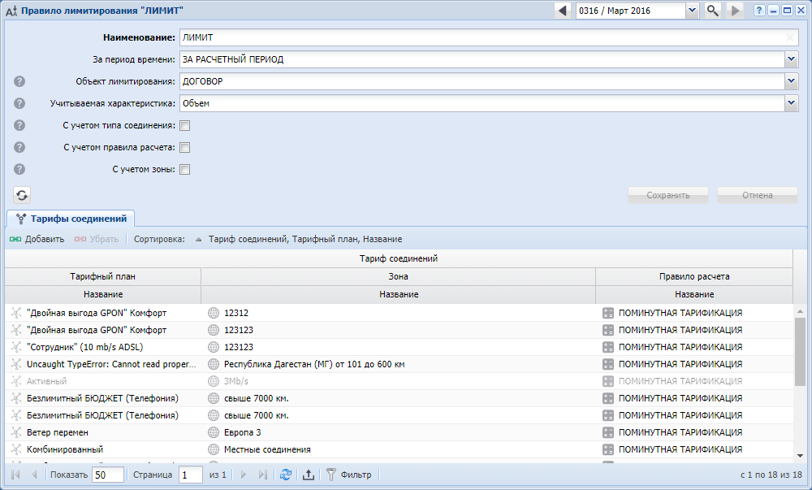Click globe icon beside Европа 3
The height and width of the screenshot is (490, 812).
click(214, 432)
